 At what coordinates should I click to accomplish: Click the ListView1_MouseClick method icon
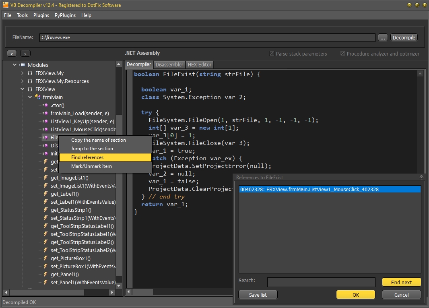coord(45,129)
